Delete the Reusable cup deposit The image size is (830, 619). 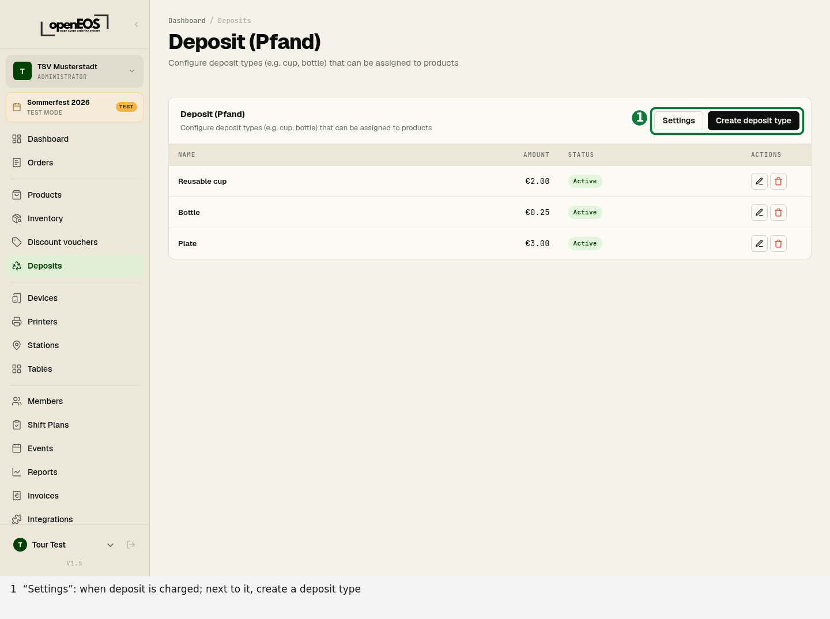click(x=778, y=182)
